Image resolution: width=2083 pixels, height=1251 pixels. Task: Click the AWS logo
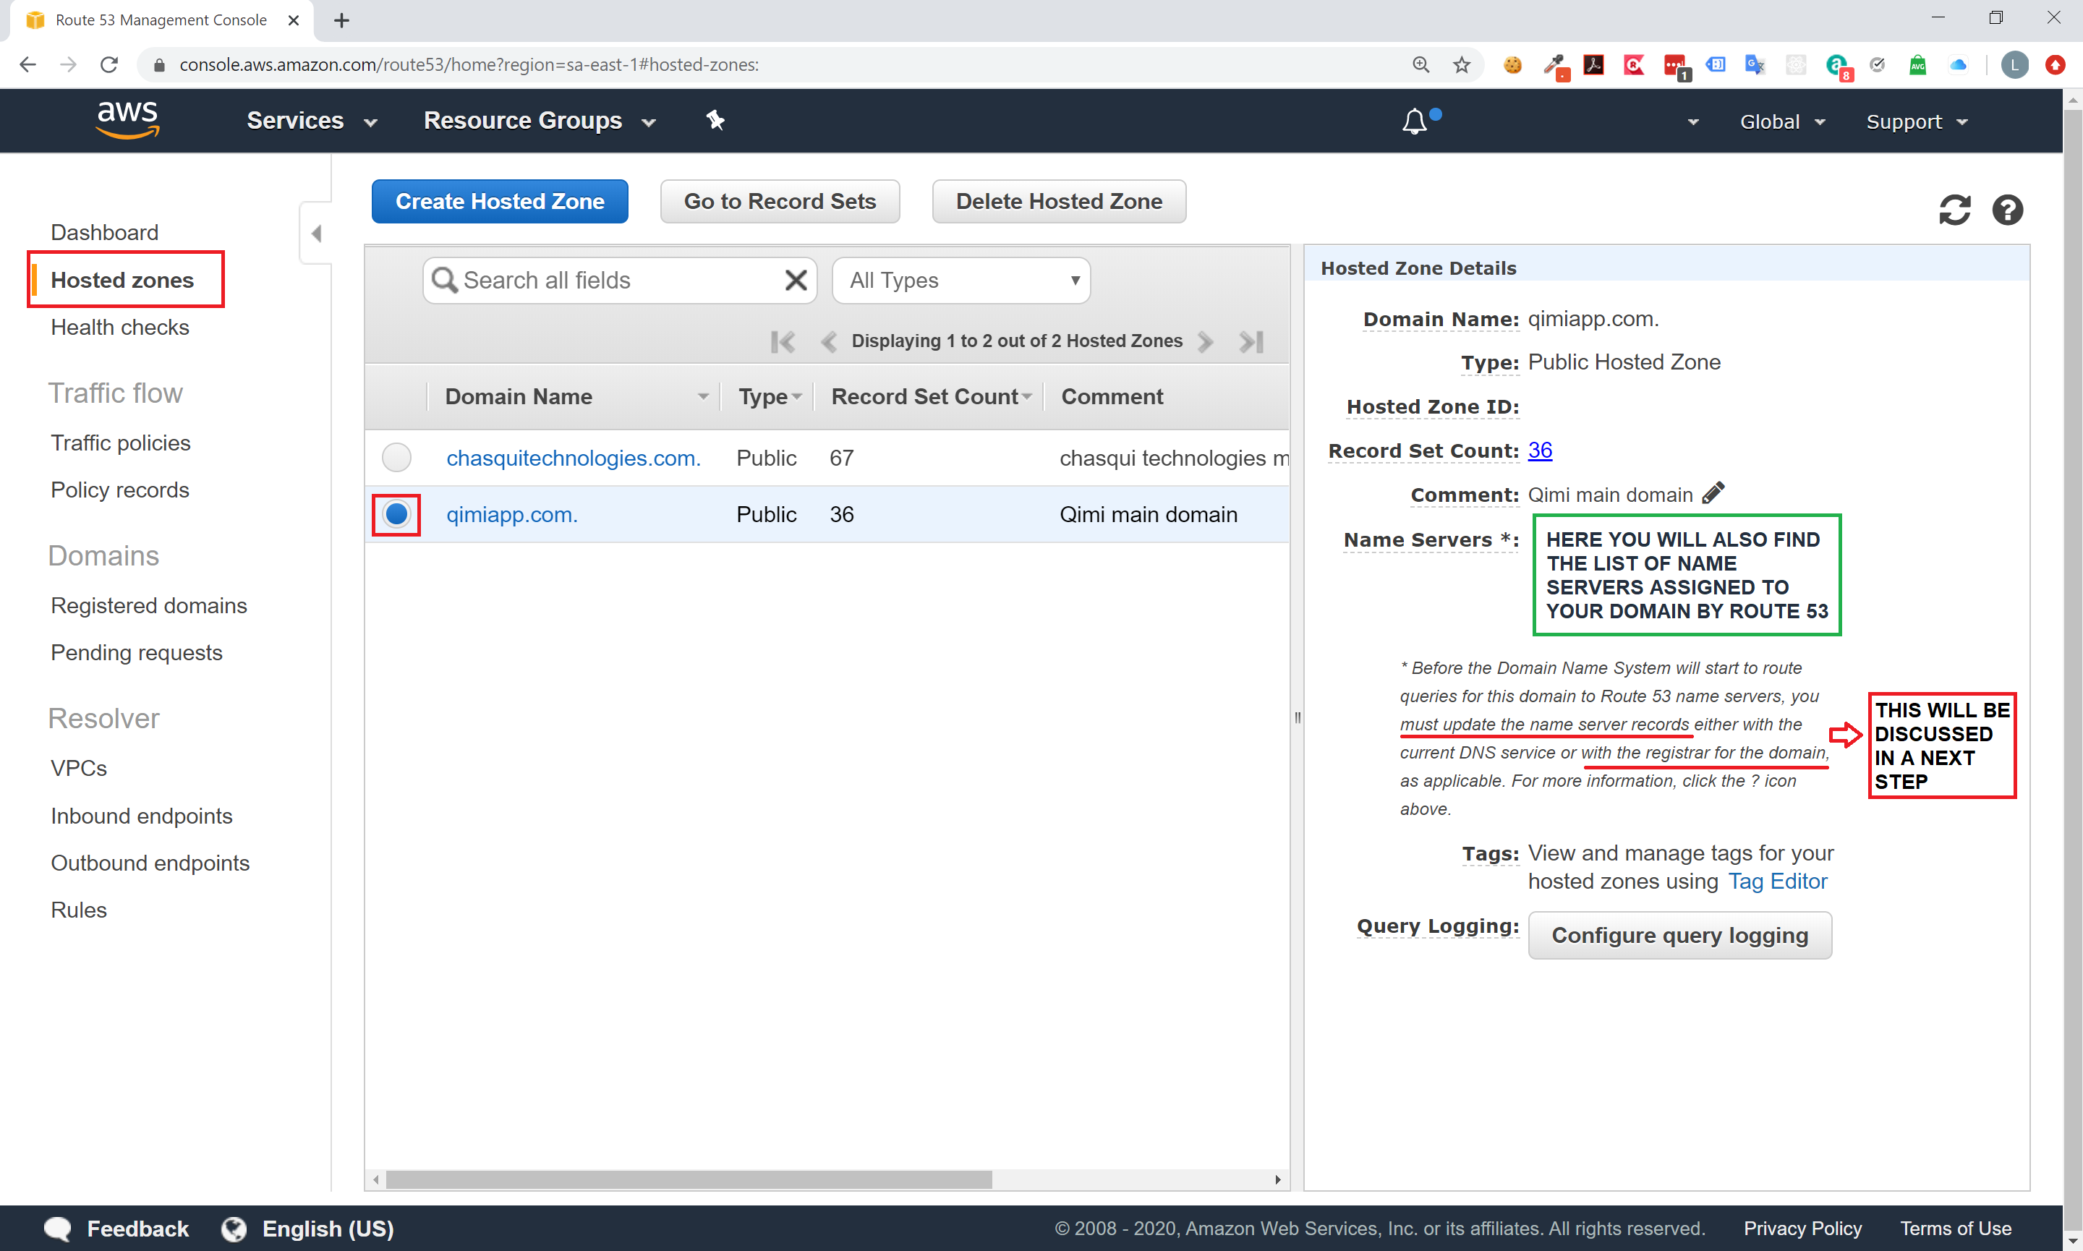(x=127, y=119)
